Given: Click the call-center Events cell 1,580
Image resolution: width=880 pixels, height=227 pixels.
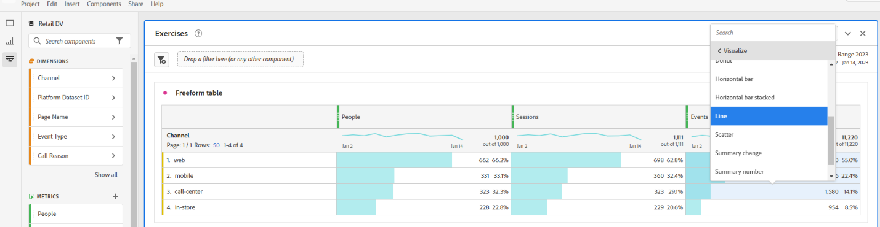Looking at the screenshot, I should (x=773, y=192).
